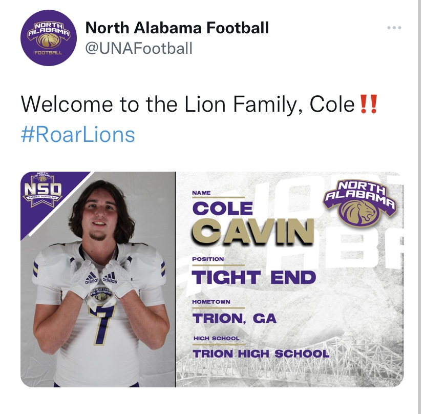The width and height of the screenshot is (424, 414).
Task: Open the player photo in the tweet image
Action: coord(98,279)
